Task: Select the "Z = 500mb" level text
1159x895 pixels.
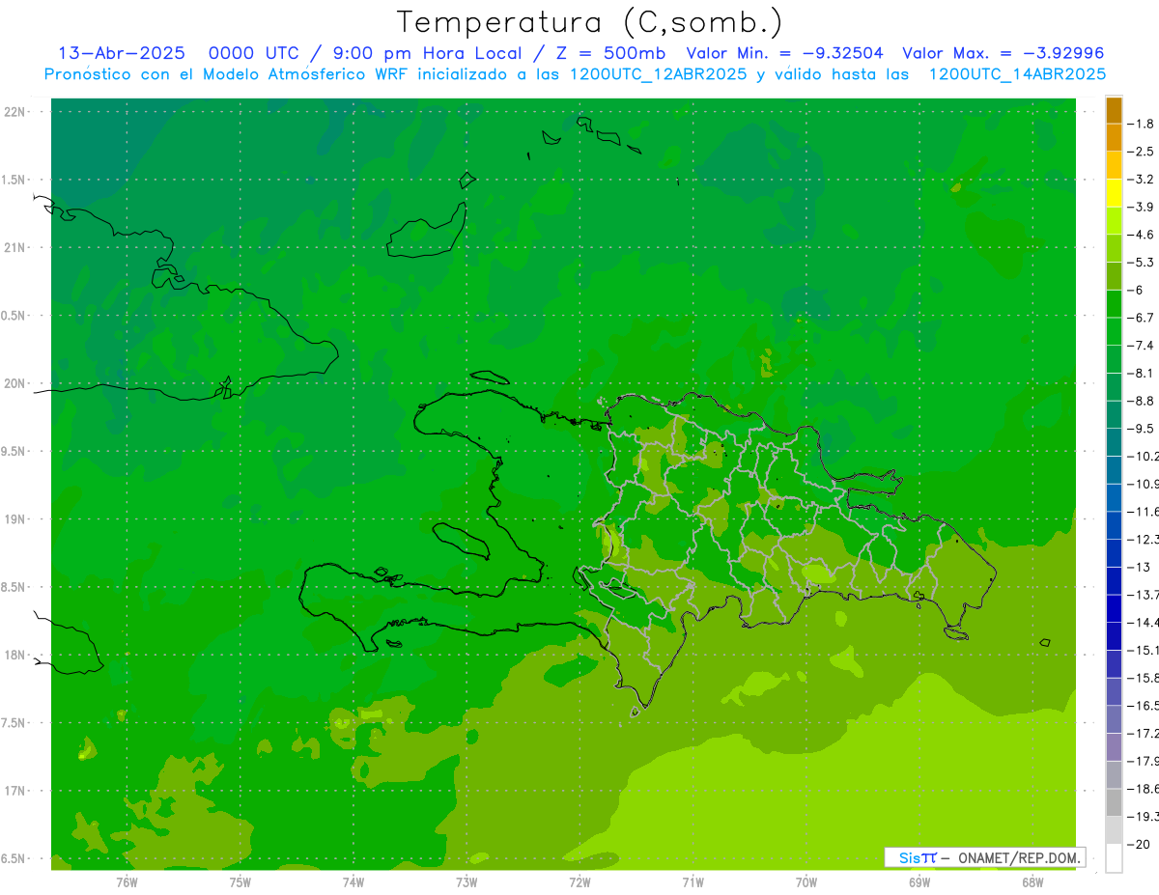Action: tap(611, 53)
